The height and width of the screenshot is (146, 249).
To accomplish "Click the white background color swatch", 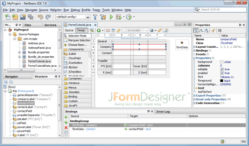I will (x=222, y=62).
